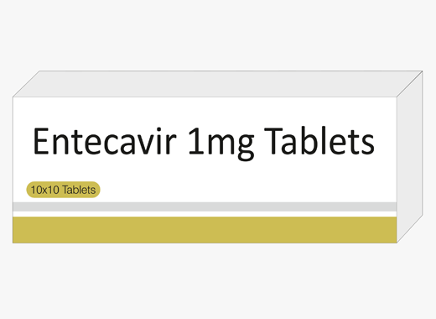This screenshot has width=436, height=319.
Task: Select the grey horizontal stripe on box
Action: pyautogui.click(x=205, y=207)
